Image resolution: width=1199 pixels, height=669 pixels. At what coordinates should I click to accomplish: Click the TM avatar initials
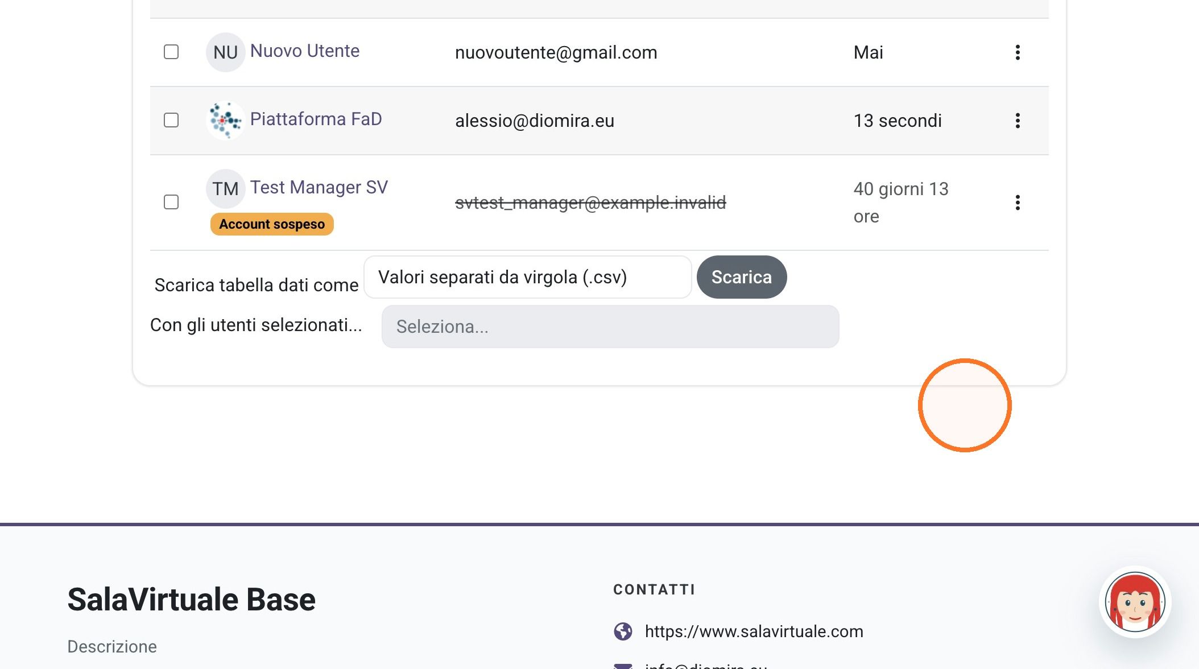tap(225, 189)
